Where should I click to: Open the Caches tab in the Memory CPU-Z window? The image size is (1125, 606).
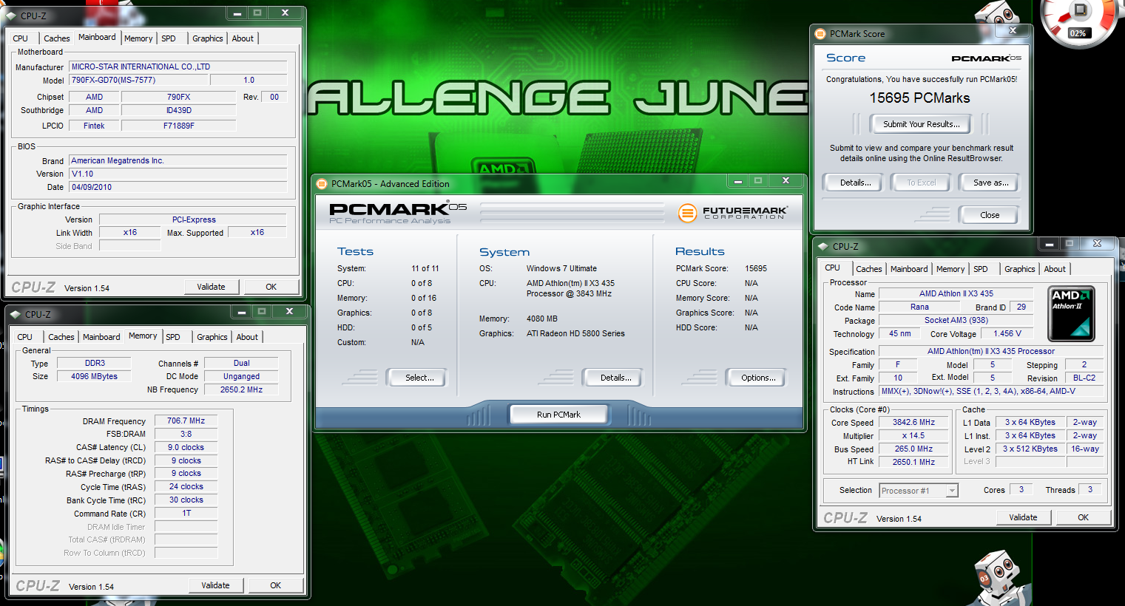tap(61, 337)
